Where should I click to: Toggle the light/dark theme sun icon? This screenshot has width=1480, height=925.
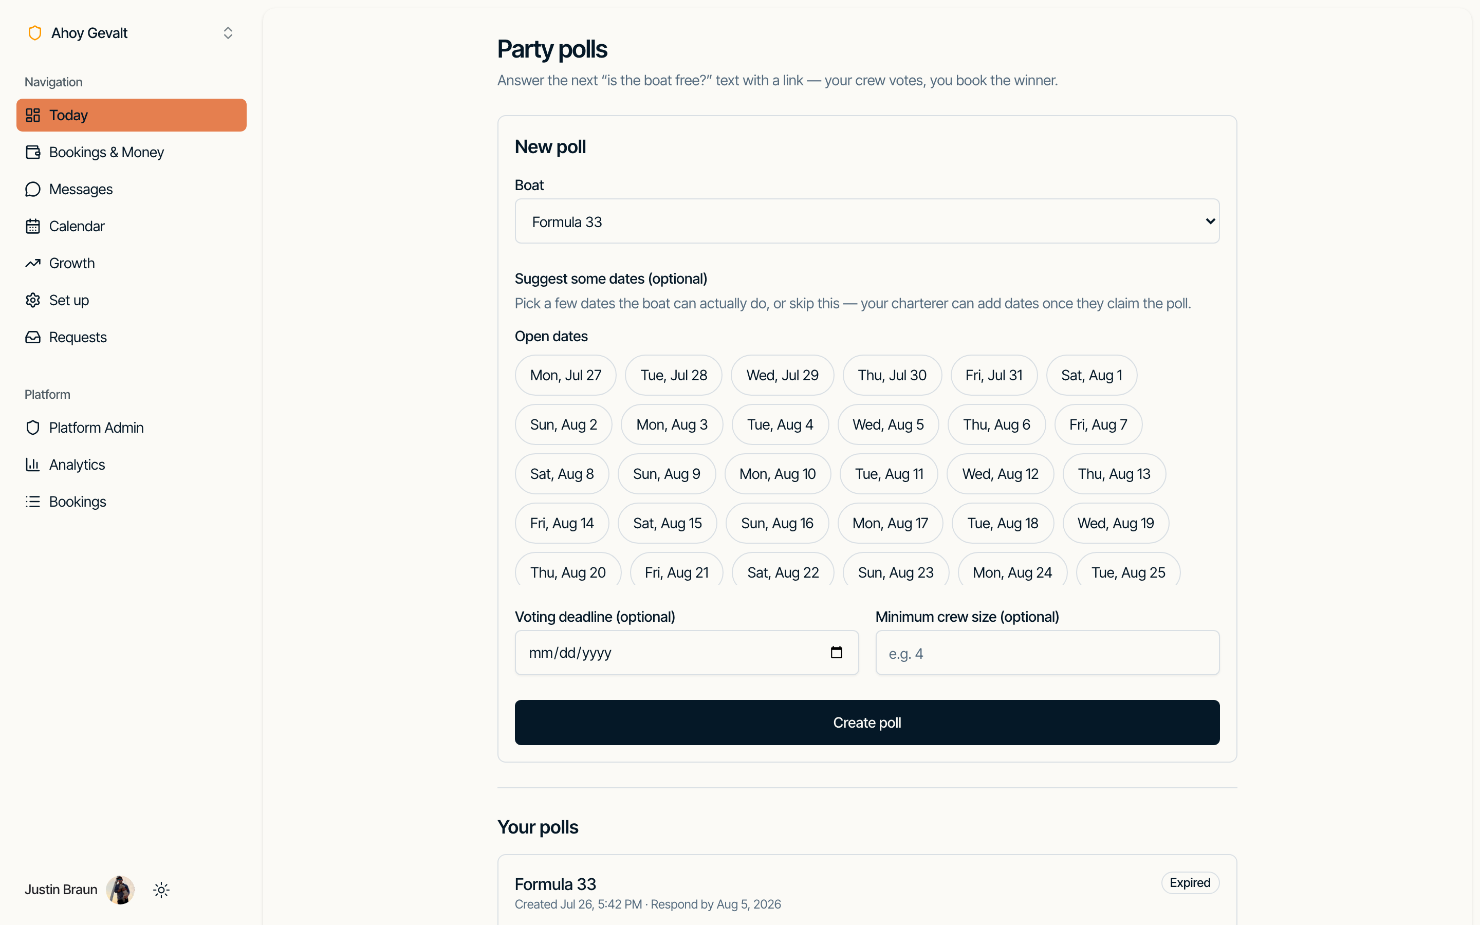pos(161,890)
